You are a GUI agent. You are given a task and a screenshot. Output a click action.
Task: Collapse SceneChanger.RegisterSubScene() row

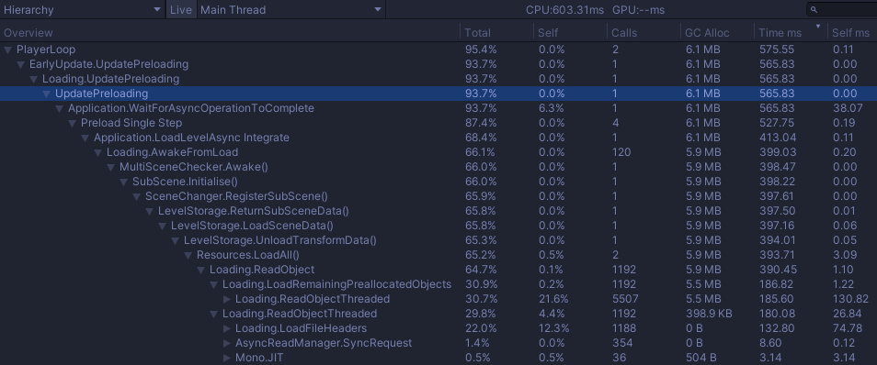[136, 196]
